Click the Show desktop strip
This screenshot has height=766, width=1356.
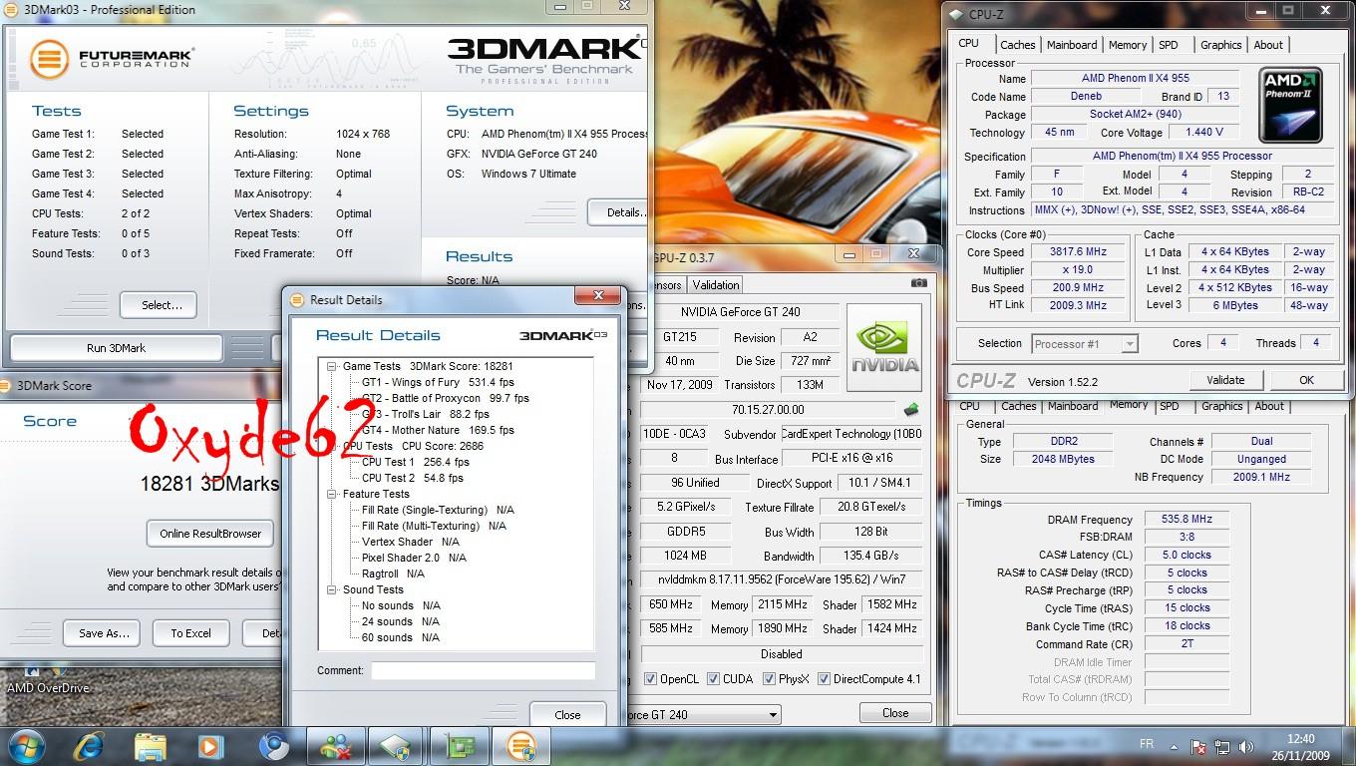pyautogui.click(x=1348, y=746)
